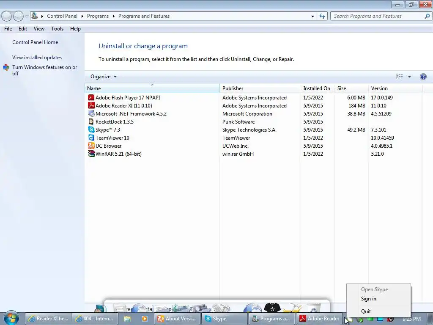Click Open Skype in tray menu
The image size is (433, 325).
point(378,289)
